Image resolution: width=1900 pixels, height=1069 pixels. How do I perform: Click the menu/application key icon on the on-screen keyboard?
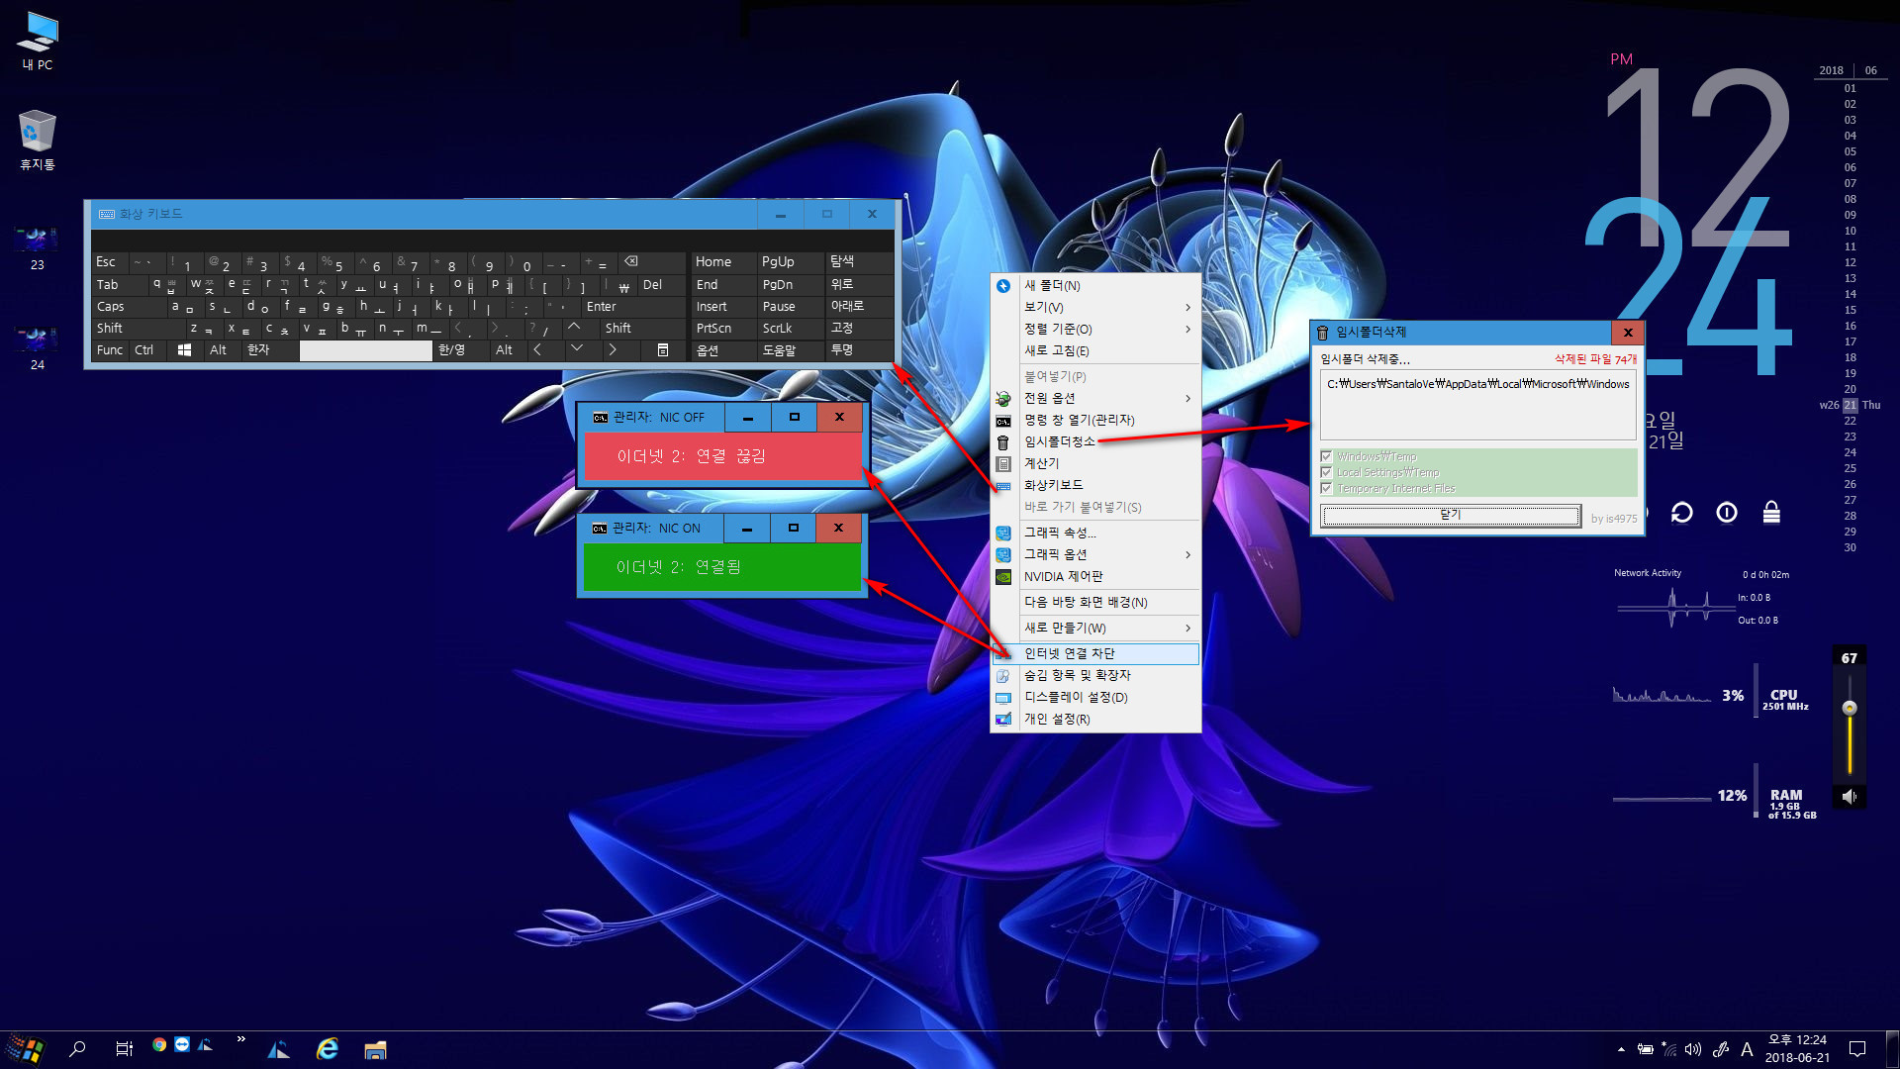[663, 350]
